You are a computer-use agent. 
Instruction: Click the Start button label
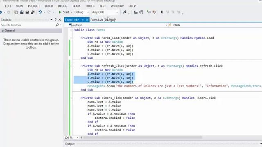tap(66, 12)
